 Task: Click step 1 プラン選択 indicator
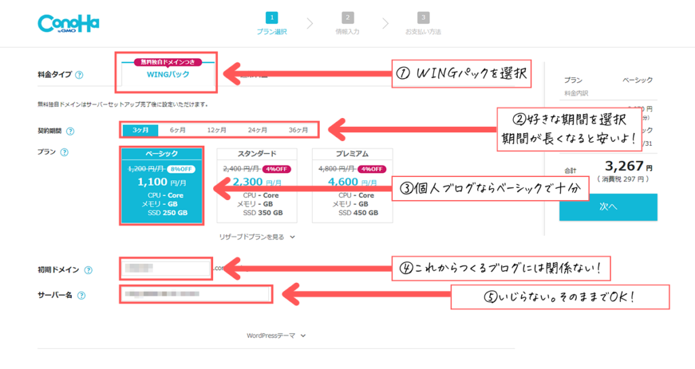(x=271, y=24)
